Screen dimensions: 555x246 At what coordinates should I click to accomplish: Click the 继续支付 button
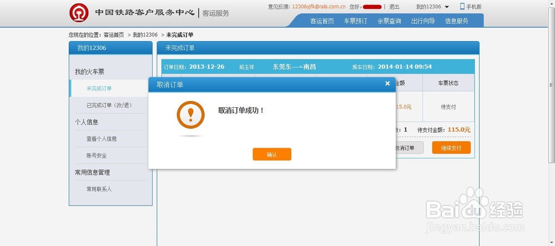[451, 148]
